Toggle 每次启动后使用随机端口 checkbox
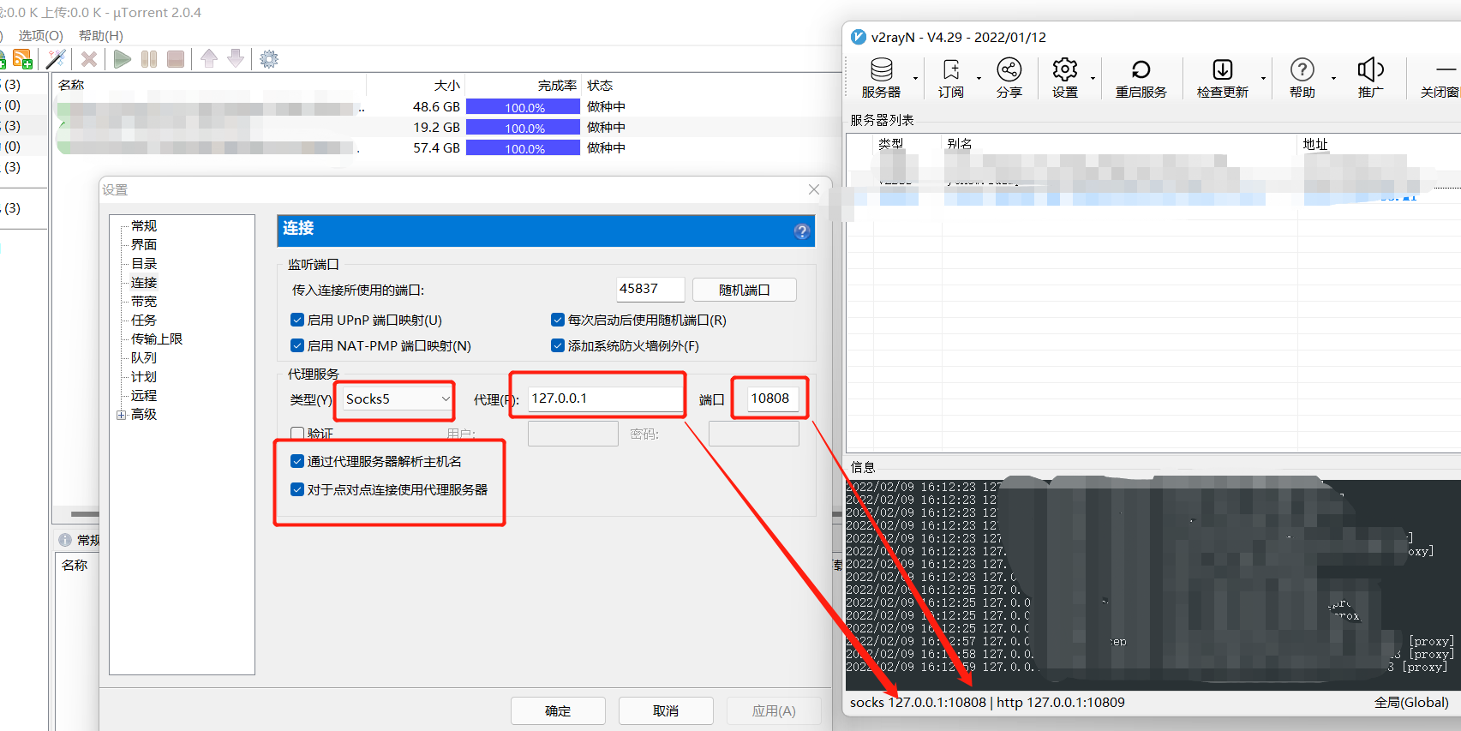This screenshot has height=731, width=1461. 558,320
